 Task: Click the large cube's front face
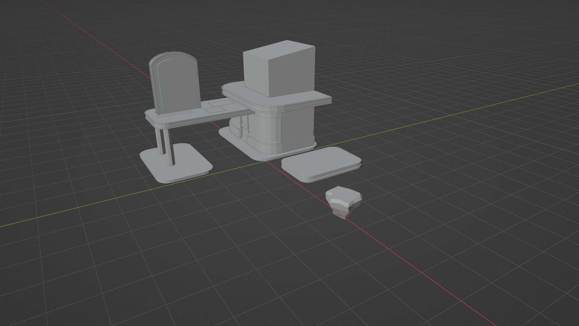pos(256,74)
